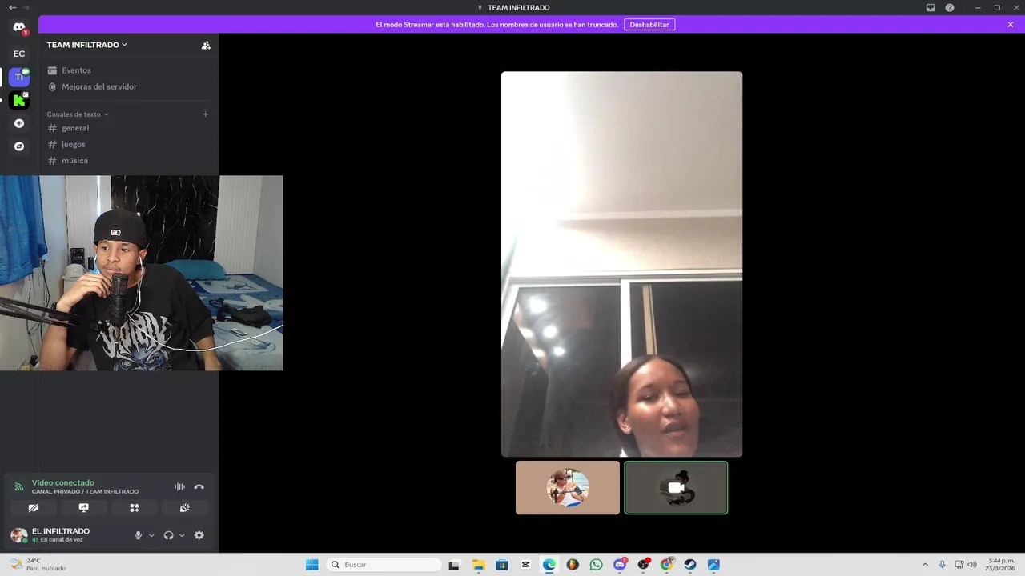Dismiss the Streamer mode banner
The width and height of the screenshot is (1025, 576).
(1011, 25)
